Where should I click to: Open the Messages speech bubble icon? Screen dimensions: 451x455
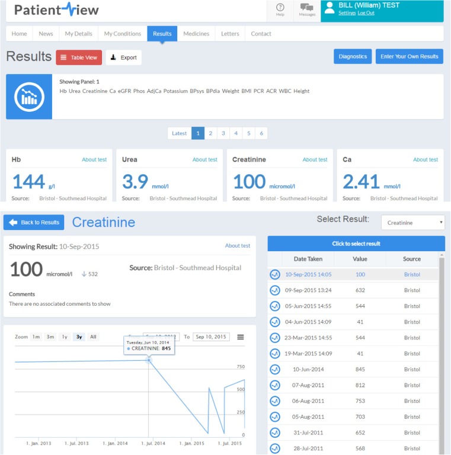point(306,8)
